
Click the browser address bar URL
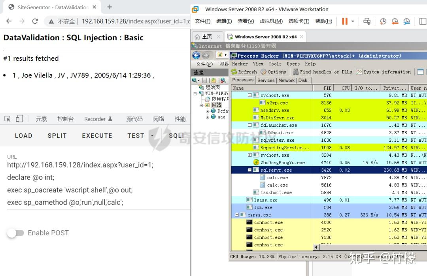pos(136,21)
